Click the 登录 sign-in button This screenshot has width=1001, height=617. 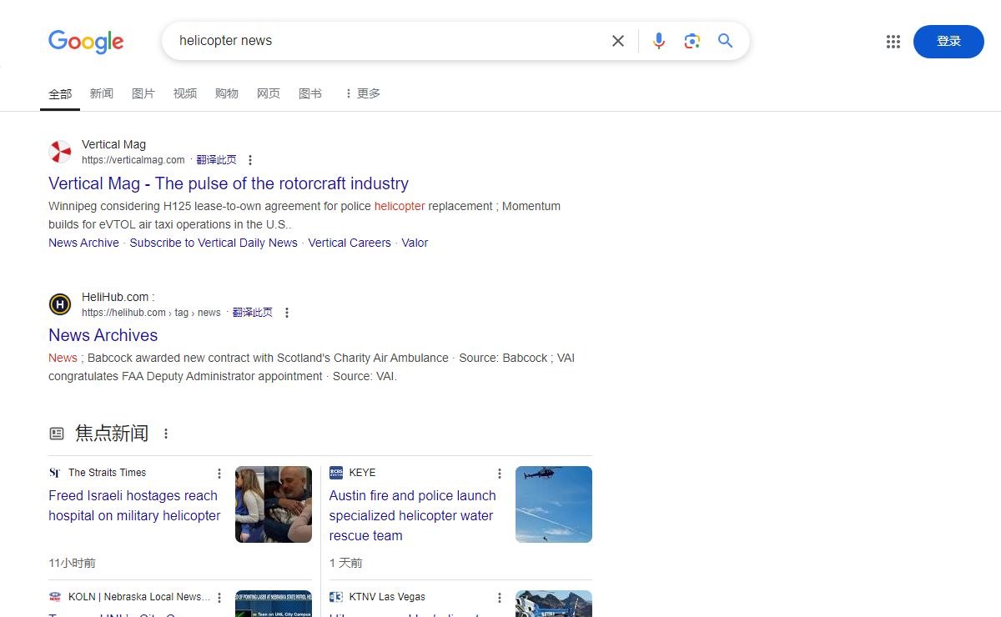pos(948,42)
